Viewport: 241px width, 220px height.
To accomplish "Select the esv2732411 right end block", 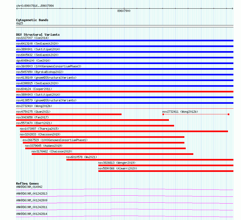I will (x=229, y=114).
